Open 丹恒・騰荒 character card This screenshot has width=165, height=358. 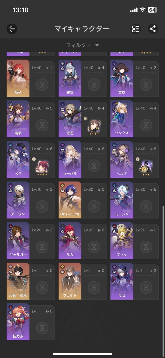click(x=31, y=281)
